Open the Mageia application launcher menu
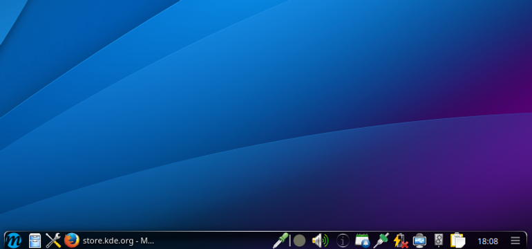The height and width of the screenshot is (249, 532). [x=14, y=241]
